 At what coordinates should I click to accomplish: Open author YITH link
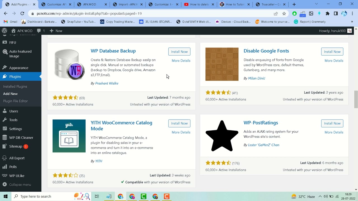(x=98, y=161)
